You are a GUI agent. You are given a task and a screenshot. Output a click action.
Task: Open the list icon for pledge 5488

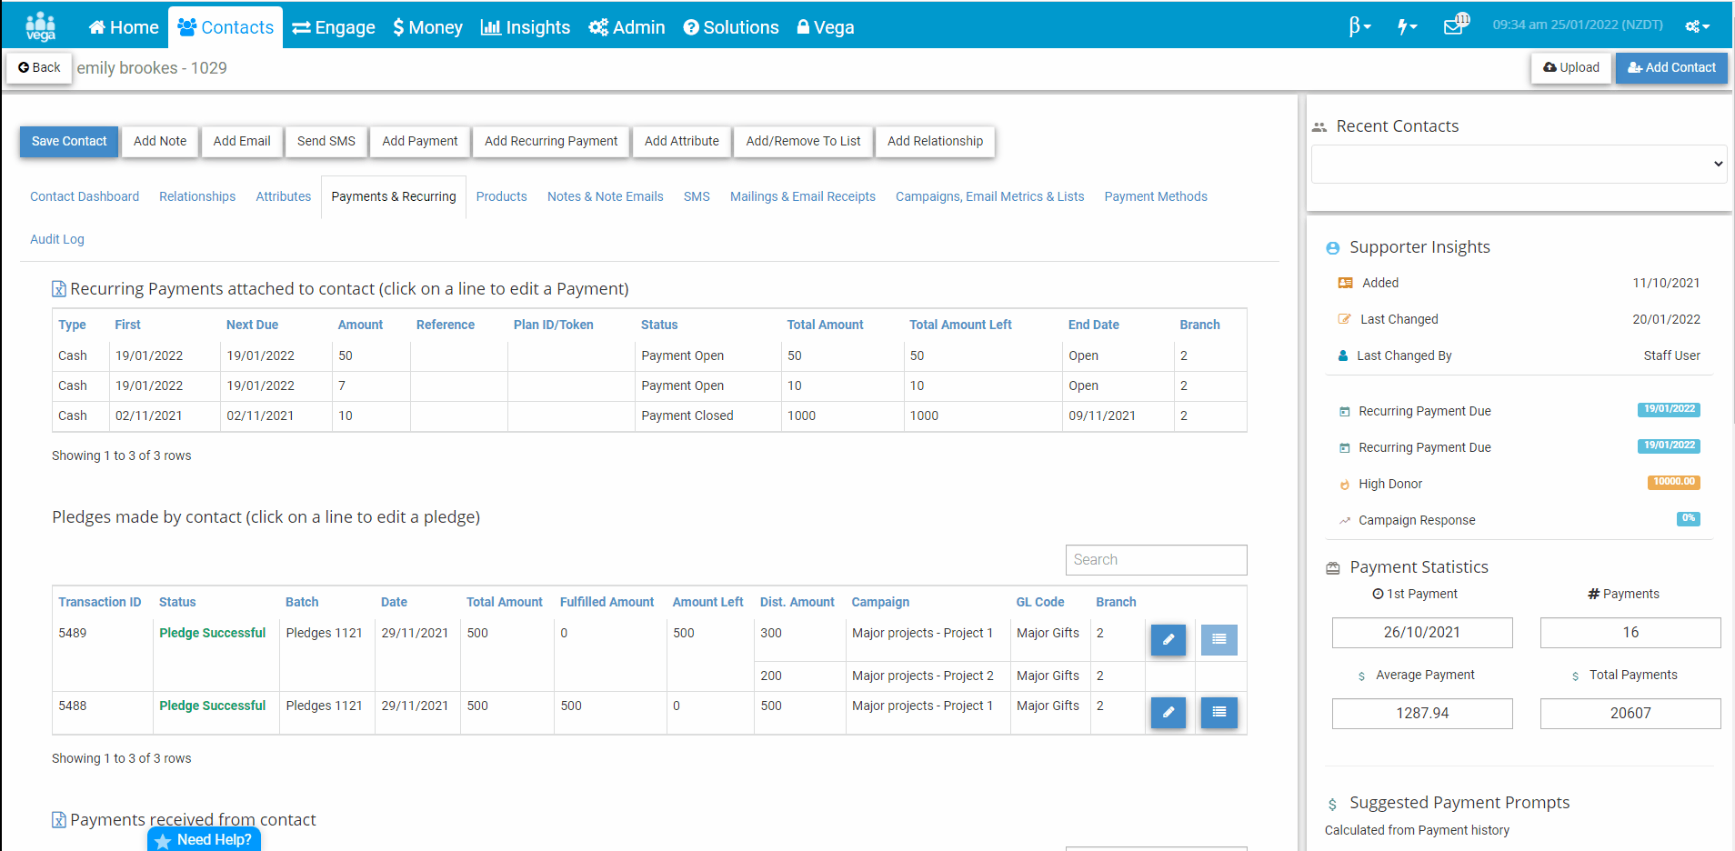[x=1219, y=713]
